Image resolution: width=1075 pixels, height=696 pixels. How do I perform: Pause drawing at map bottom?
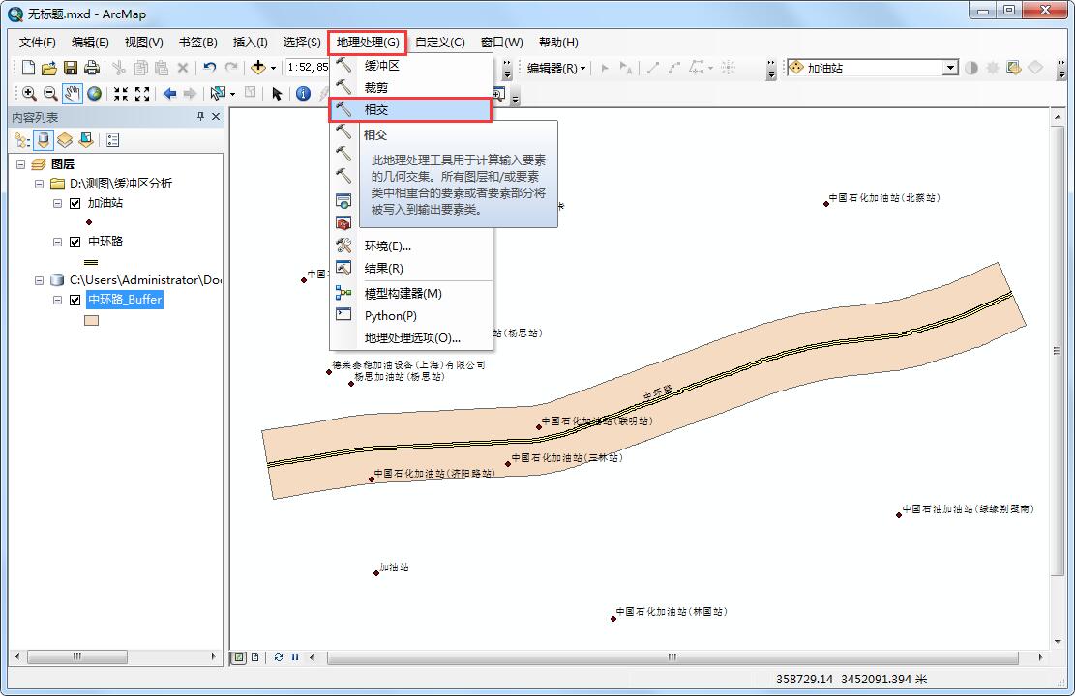pos(295,657)
